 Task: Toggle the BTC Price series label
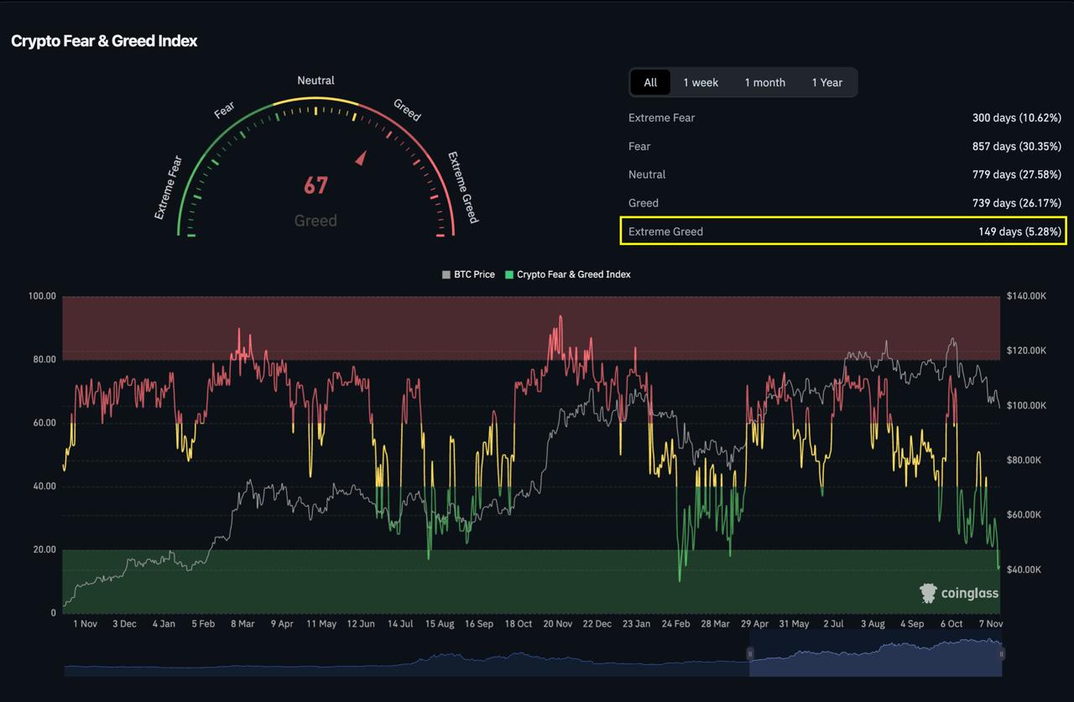click(x=474, y=274)
